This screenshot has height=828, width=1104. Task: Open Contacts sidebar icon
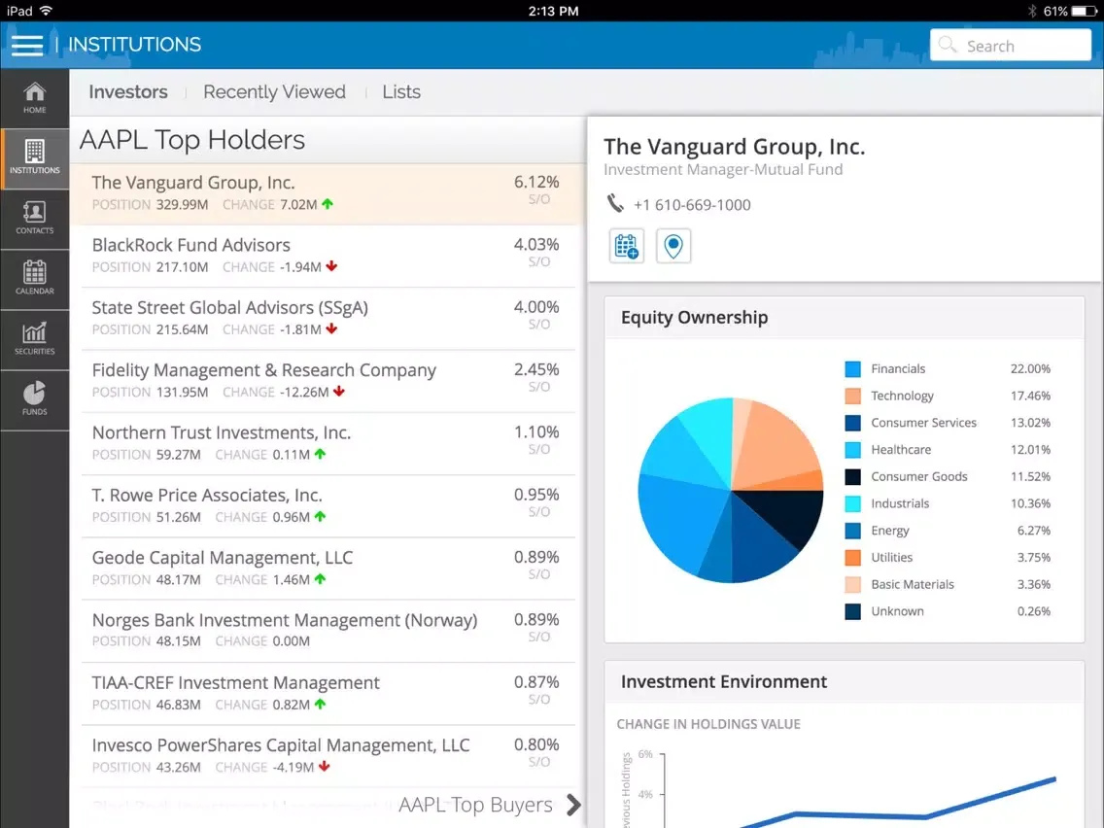point(35,219)
